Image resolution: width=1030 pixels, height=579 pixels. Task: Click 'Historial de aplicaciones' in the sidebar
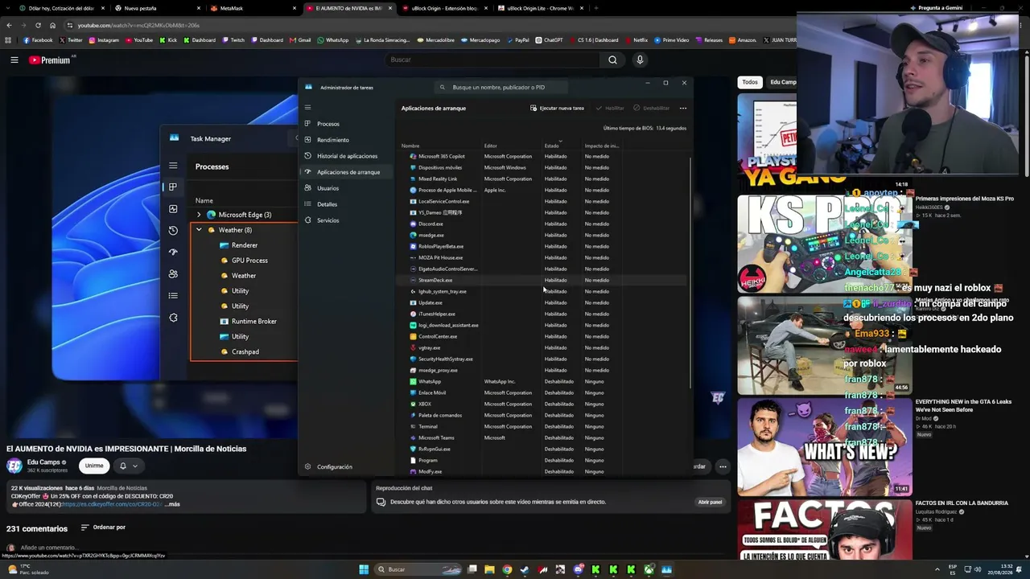point(347,156)
